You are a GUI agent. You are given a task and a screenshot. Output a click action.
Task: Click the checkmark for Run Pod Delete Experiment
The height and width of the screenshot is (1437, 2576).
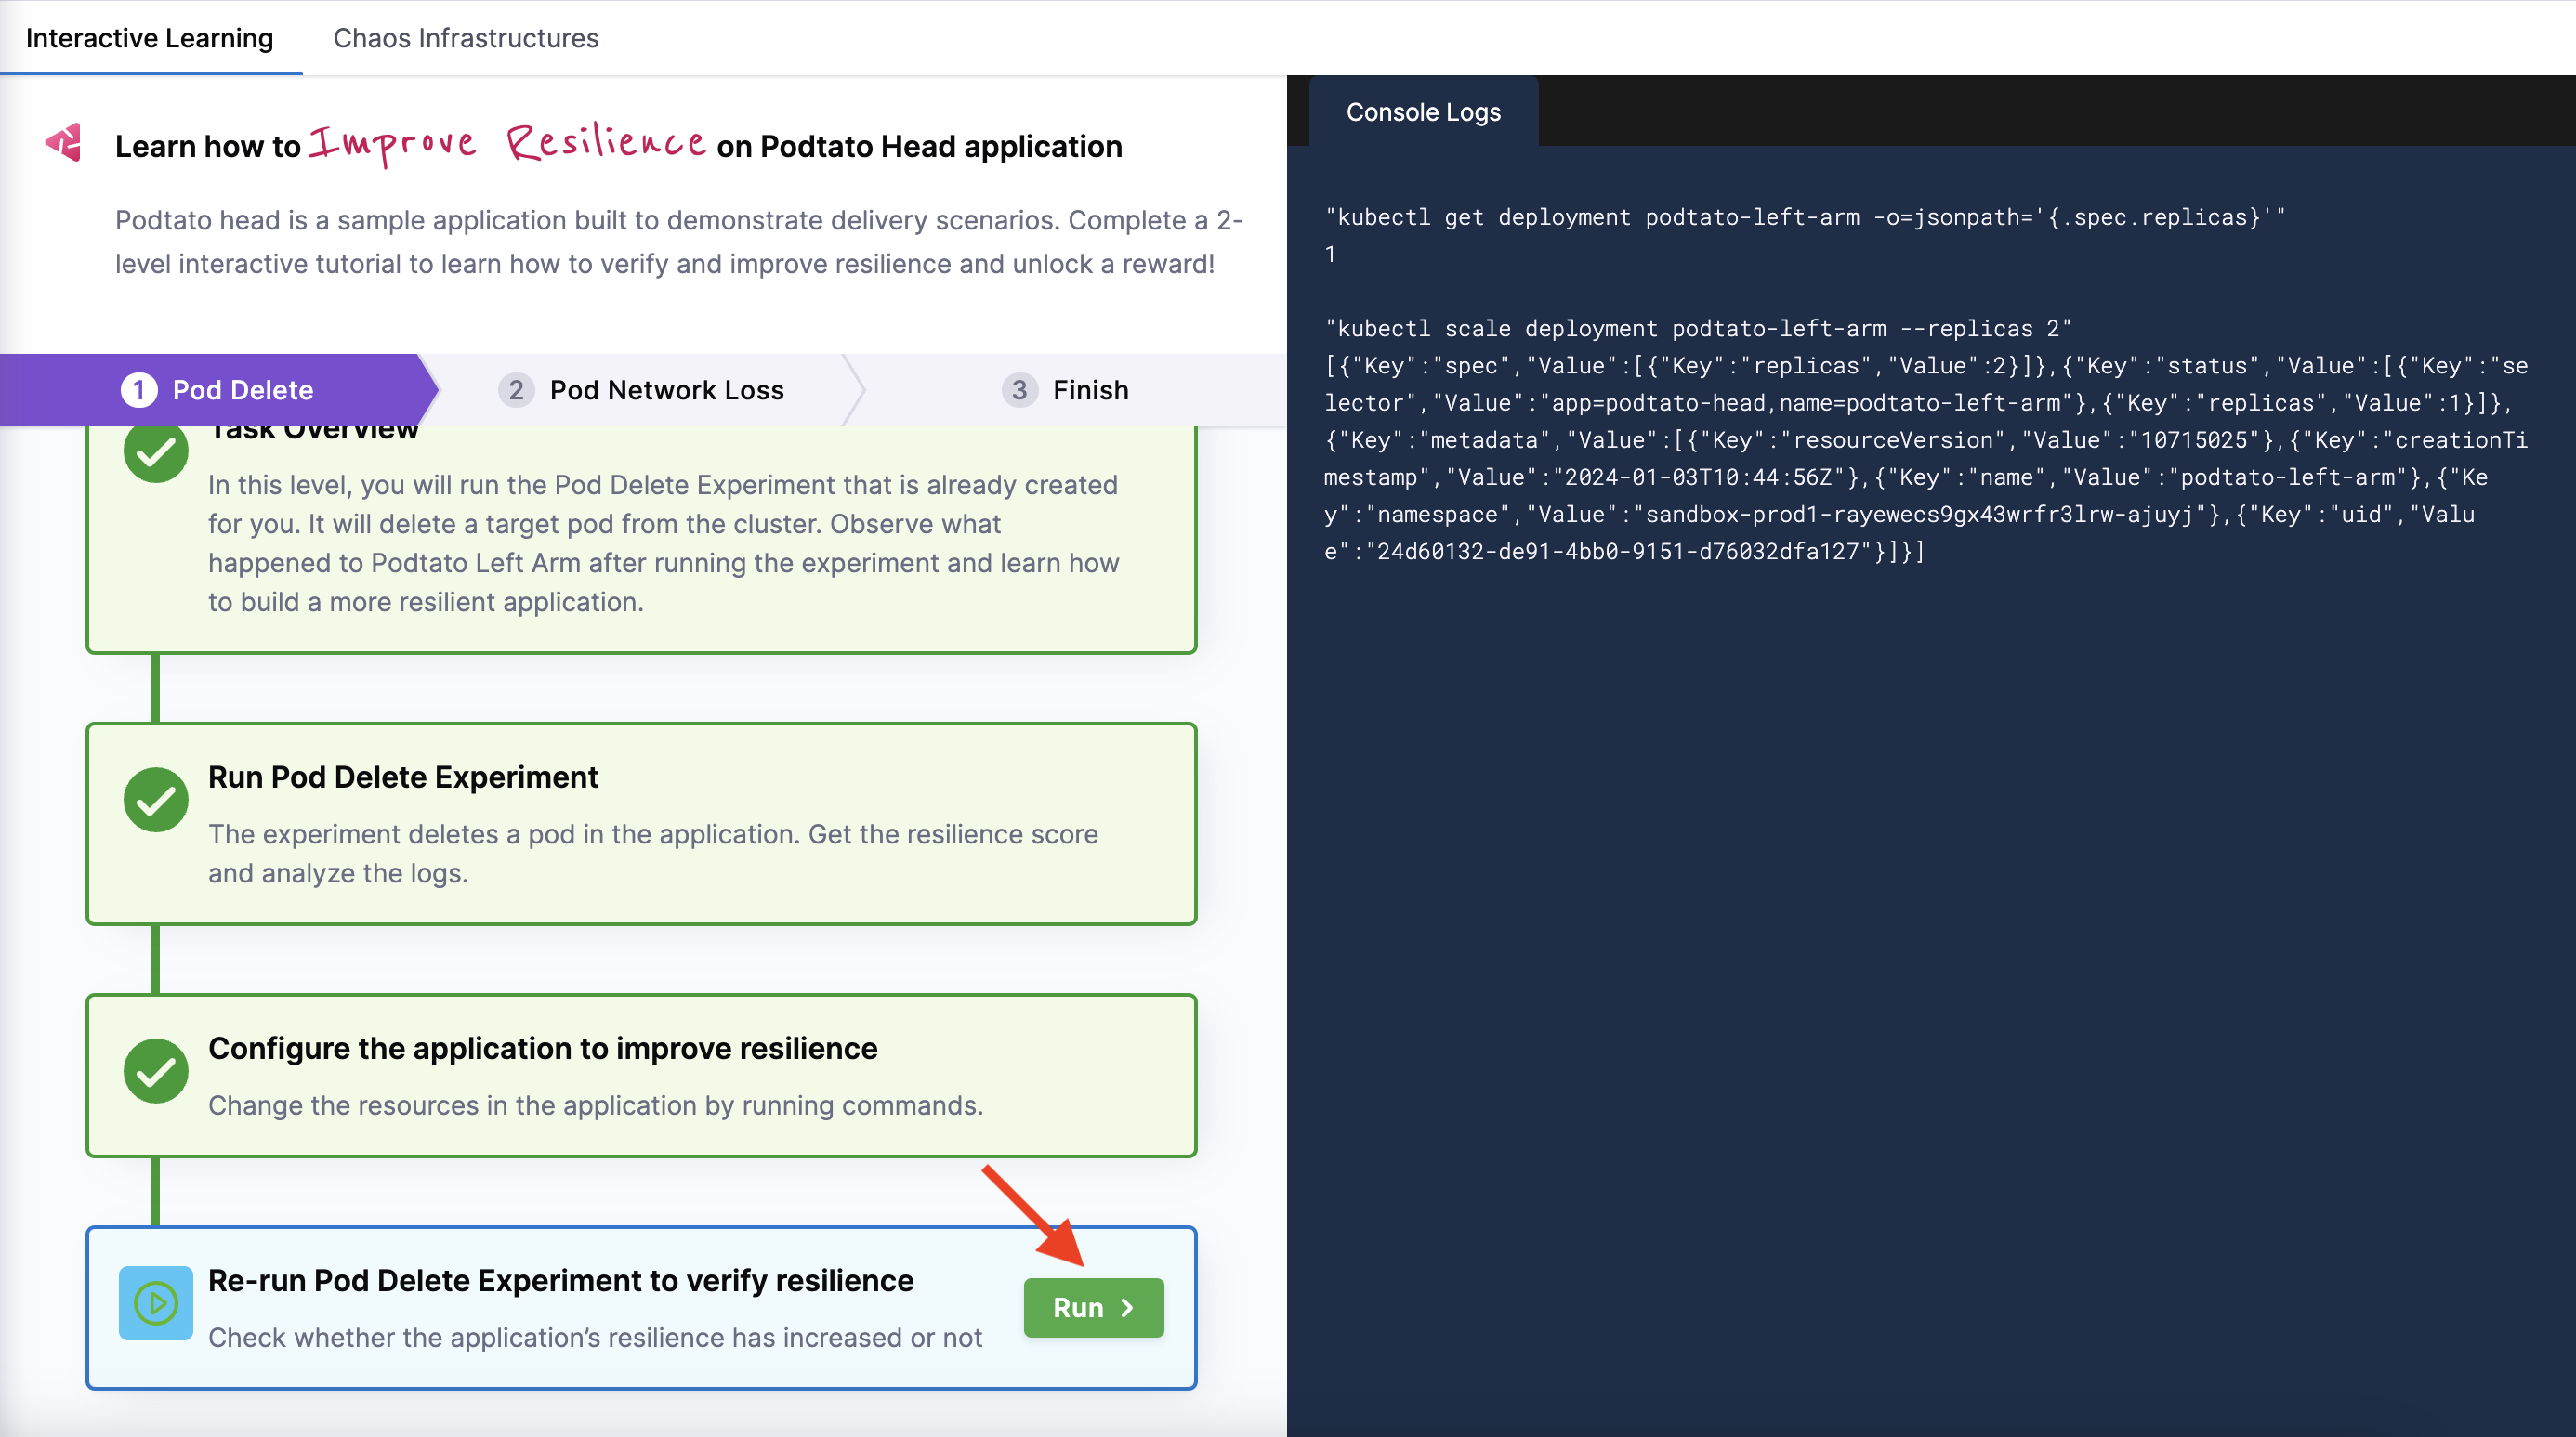tap(155, 800)
